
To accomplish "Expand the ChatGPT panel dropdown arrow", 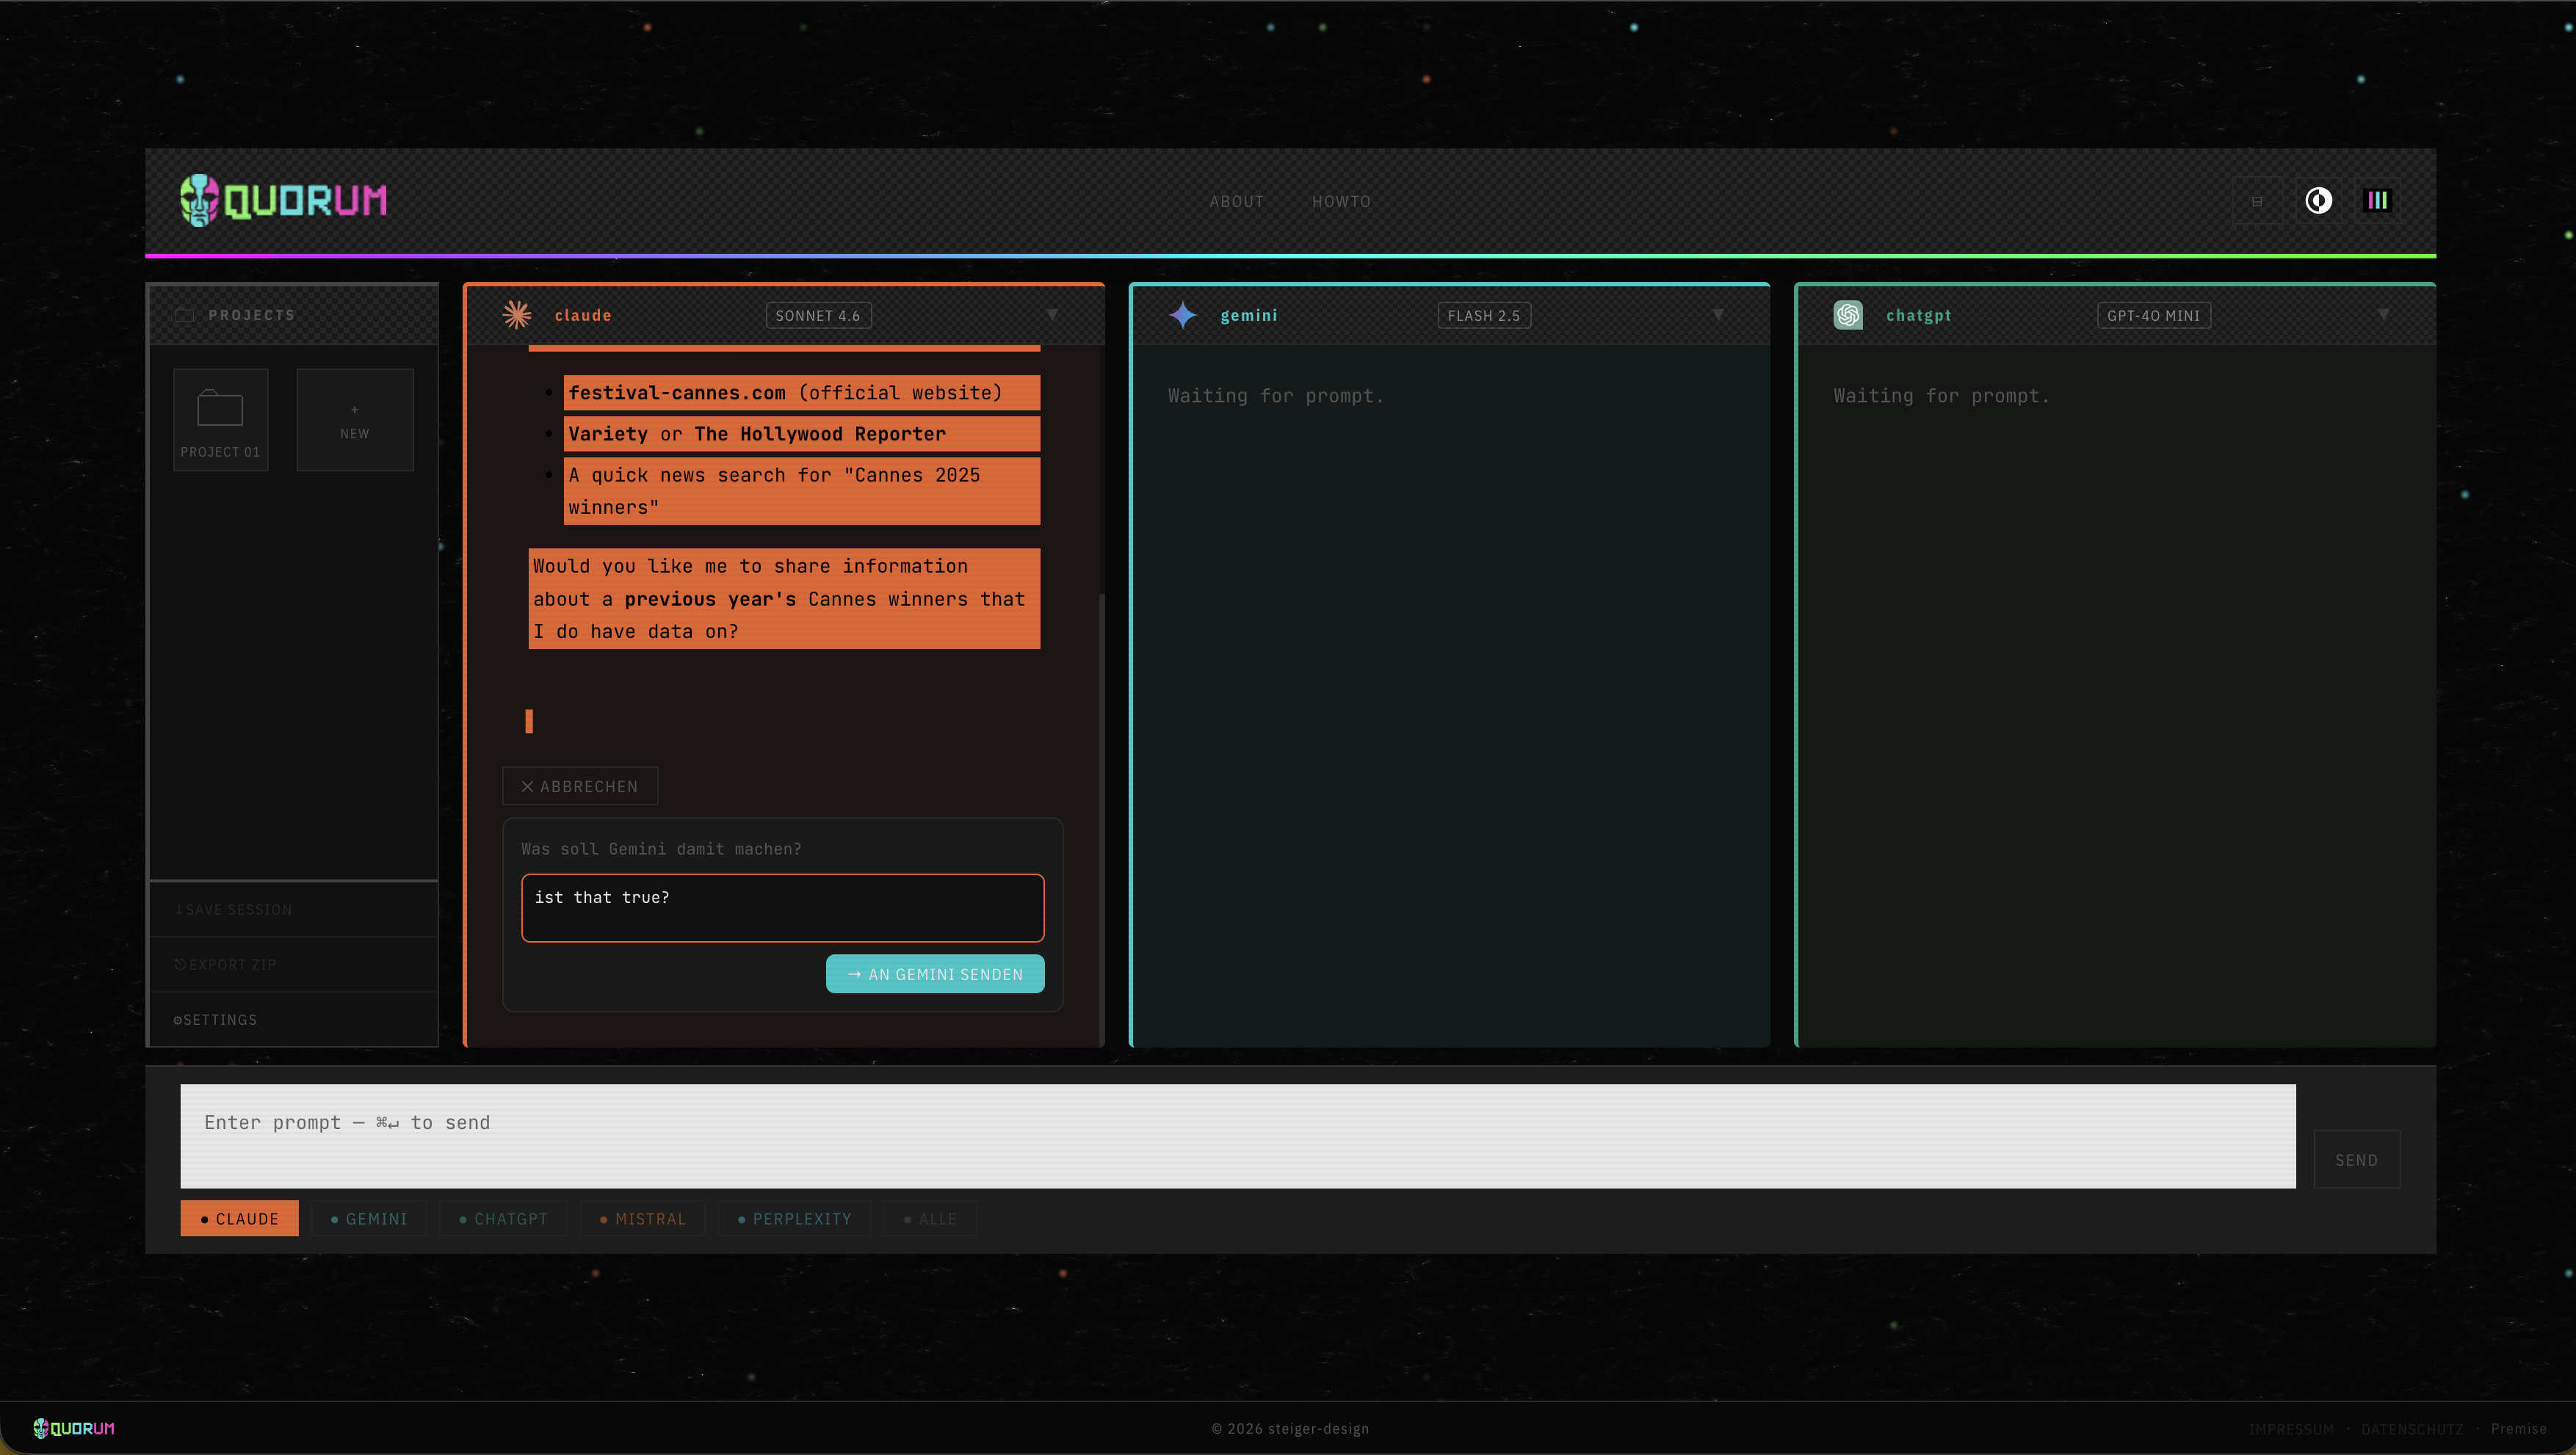I will [2384, 315].
